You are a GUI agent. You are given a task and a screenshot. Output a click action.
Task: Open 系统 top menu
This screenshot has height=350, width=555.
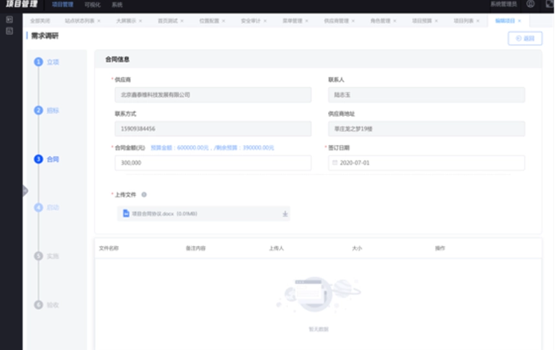[x=117, y=5]
